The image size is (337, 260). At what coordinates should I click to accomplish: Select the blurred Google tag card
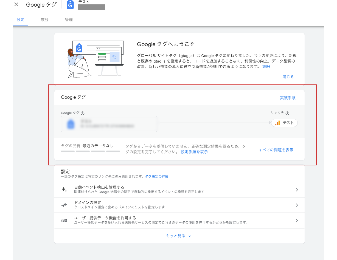(109, 124)
